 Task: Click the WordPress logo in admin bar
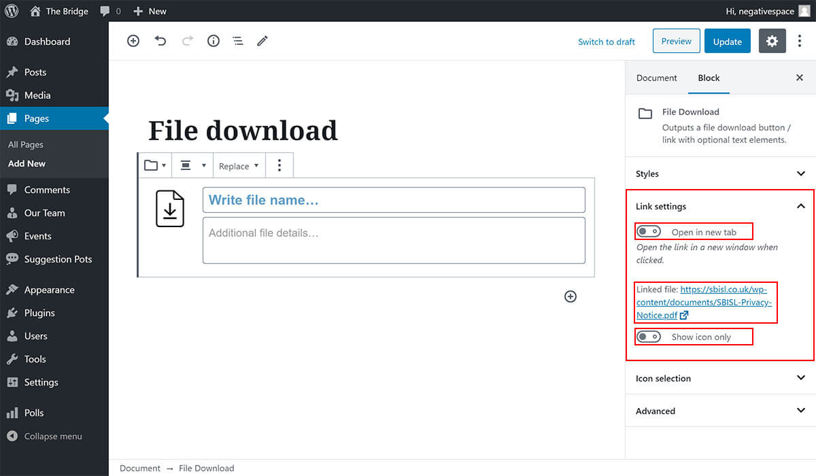click(12, 11)
